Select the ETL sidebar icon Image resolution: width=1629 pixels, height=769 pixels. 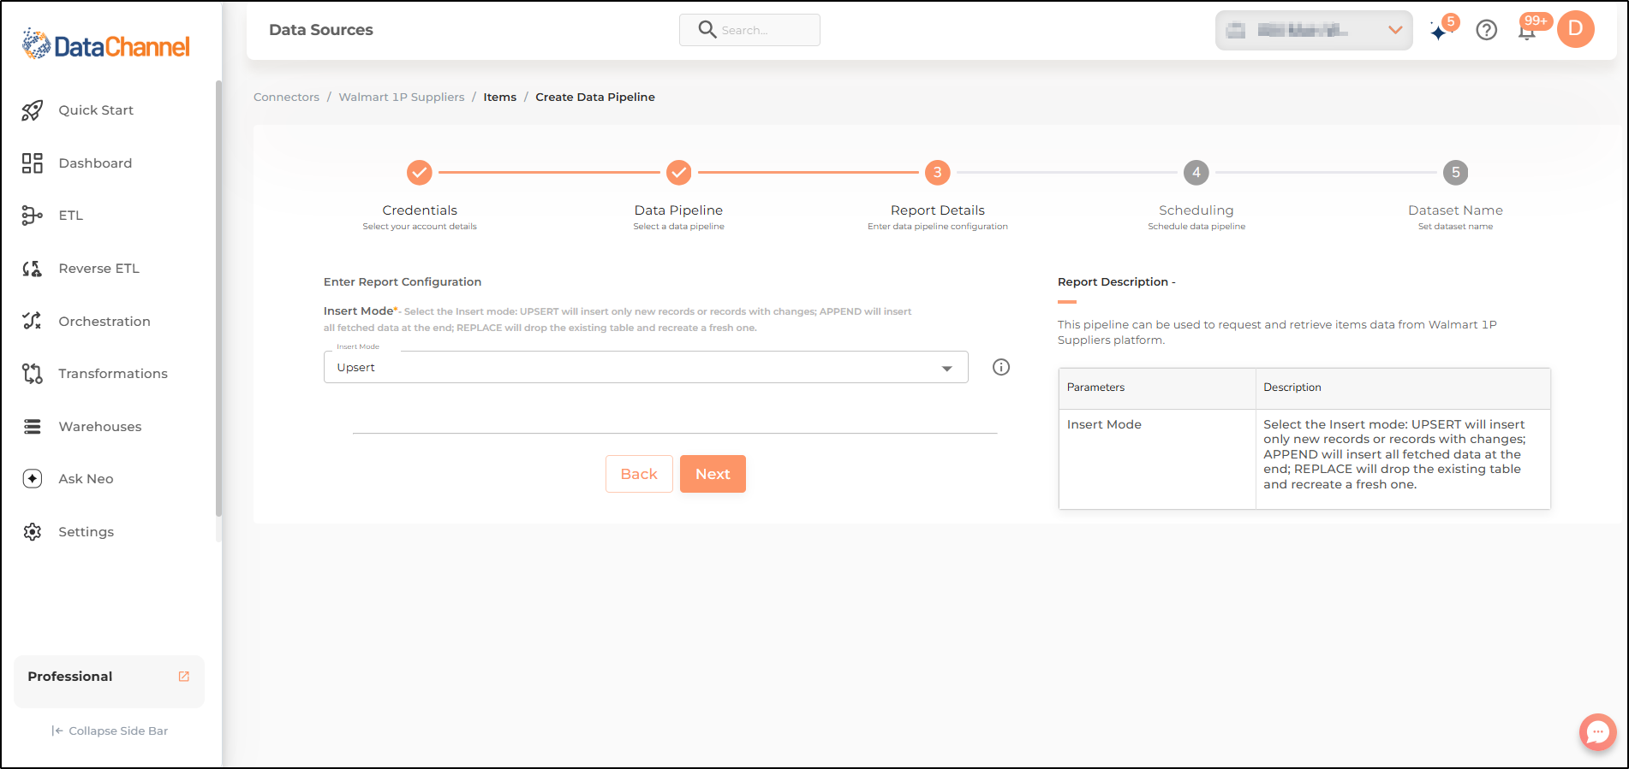(x=33, y=216)
